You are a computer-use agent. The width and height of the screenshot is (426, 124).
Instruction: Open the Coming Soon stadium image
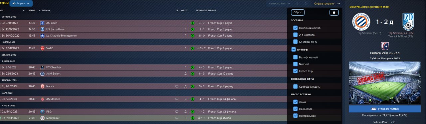click(x=384, y=83)
